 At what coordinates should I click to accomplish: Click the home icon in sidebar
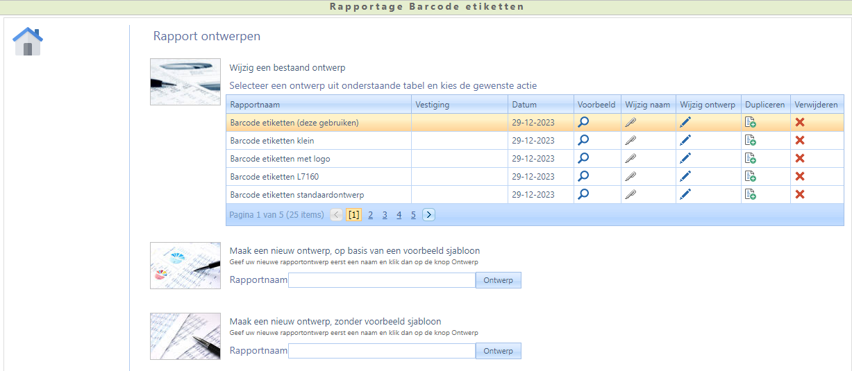(28, 42)
